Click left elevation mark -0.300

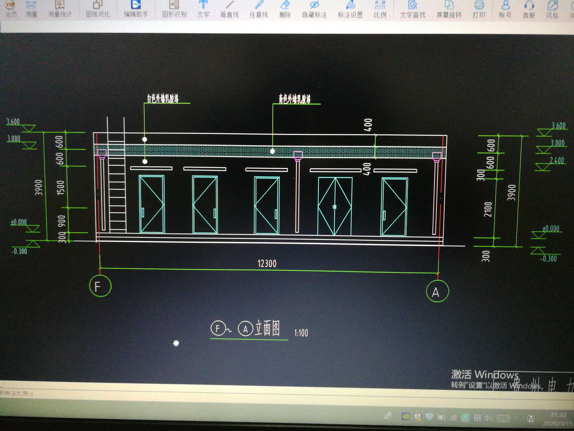pos(19,251)
